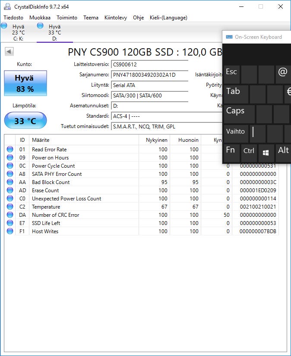Screen dimensions: 291x356
Task: Open the Muokkaa menu
Action: [40, 18]
